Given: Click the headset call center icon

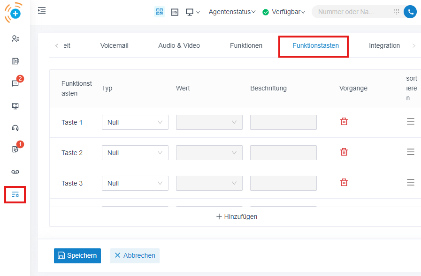Looking at the screenshot, I should 15,128.
